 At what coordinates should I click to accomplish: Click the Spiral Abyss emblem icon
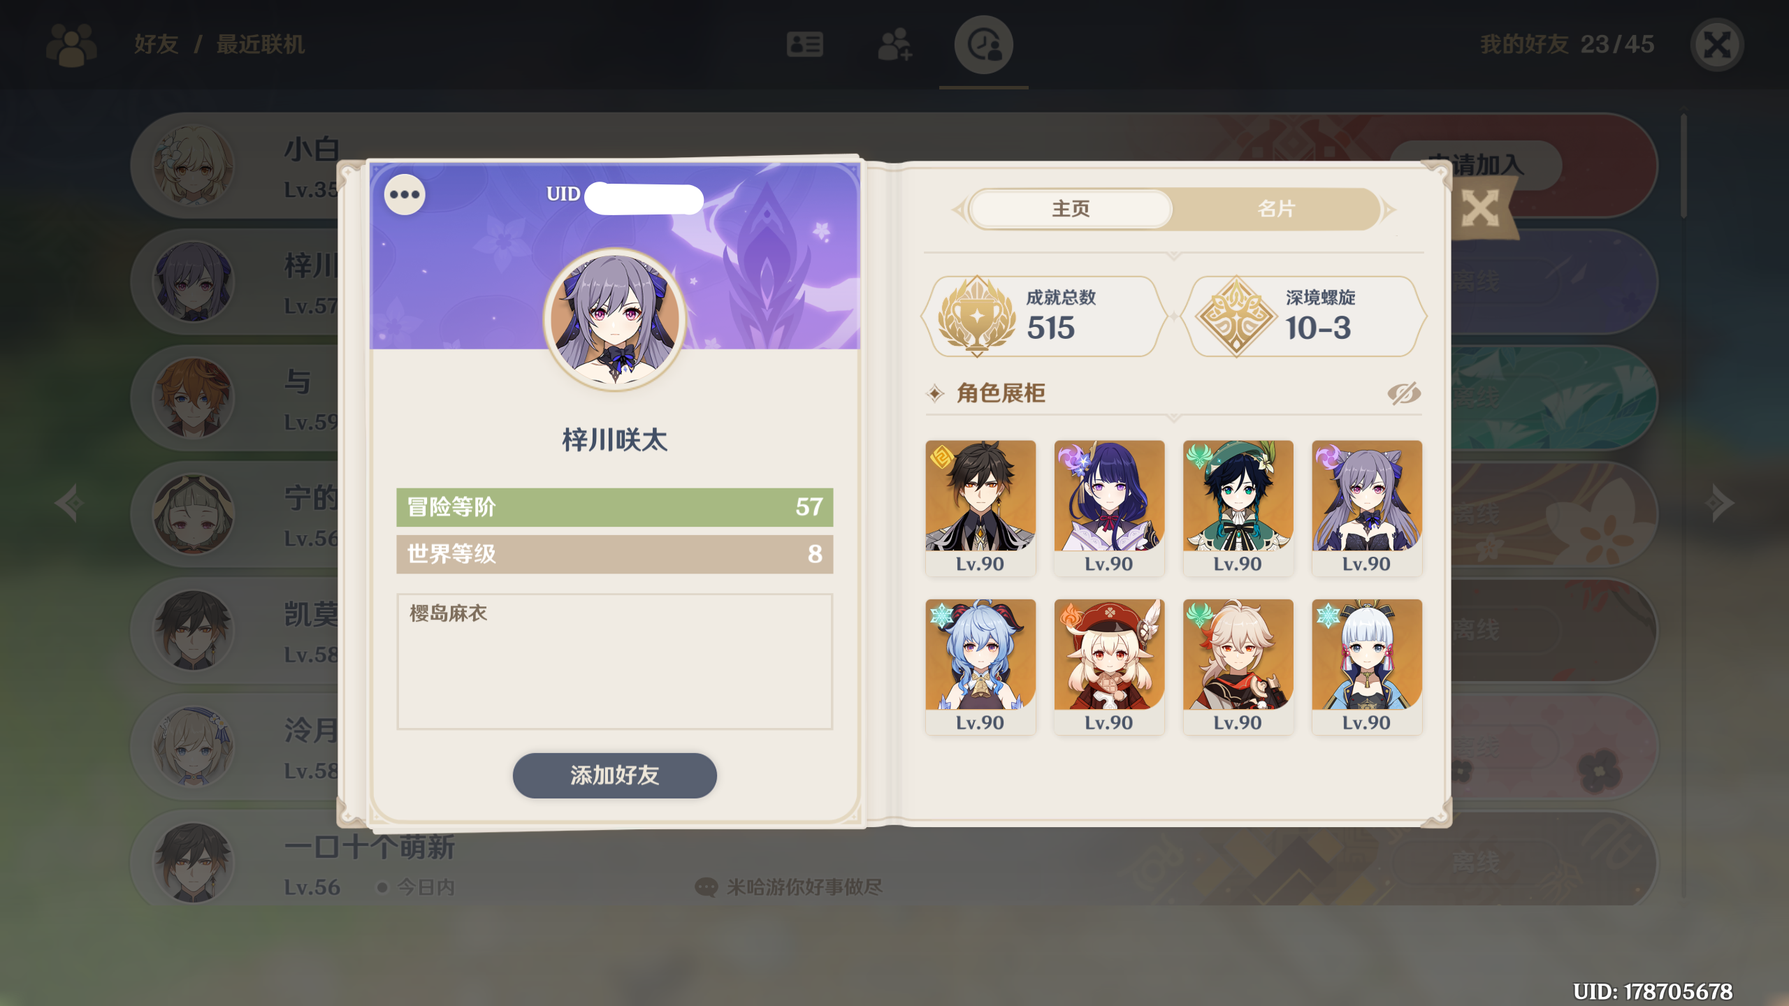[1236, 316]
